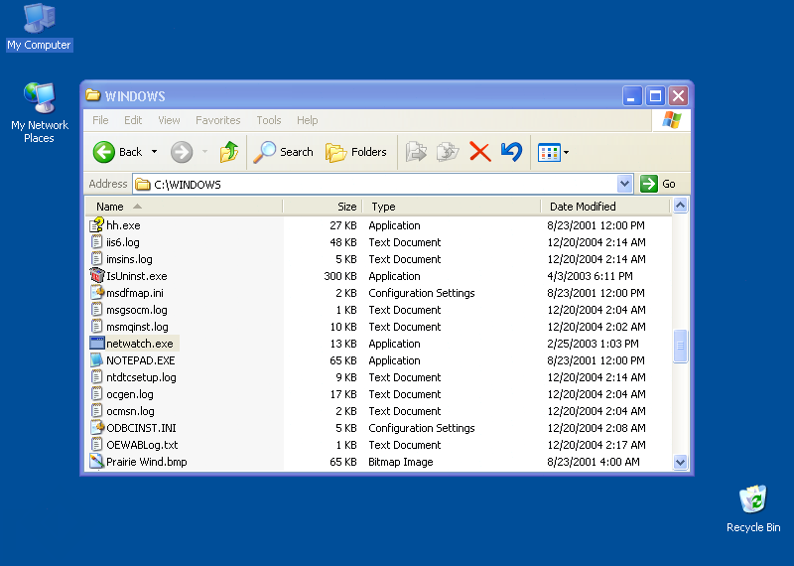Click the blue Undo toolbar icon

[x=511, y=152]
